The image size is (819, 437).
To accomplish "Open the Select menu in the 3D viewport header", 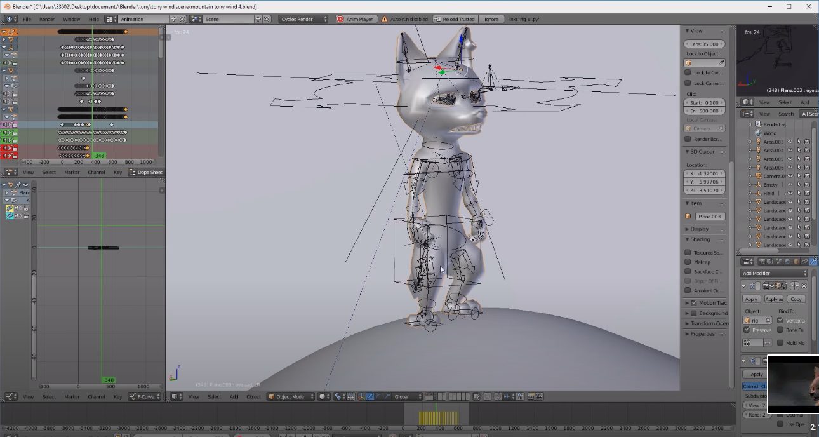I will (x=215, y=396).
